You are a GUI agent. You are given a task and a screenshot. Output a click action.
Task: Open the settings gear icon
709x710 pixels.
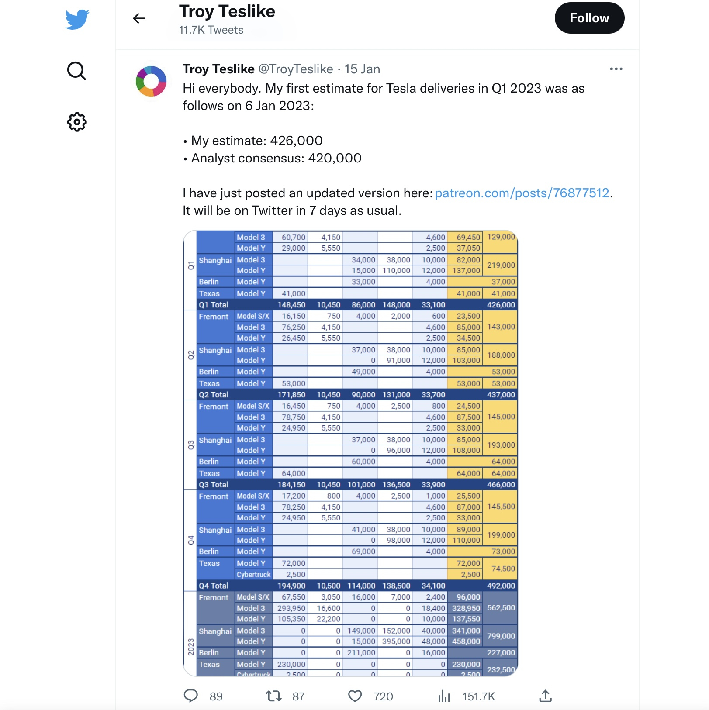click(x=77, y=122)
